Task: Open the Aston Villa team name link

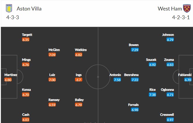Action: point(29,8)
